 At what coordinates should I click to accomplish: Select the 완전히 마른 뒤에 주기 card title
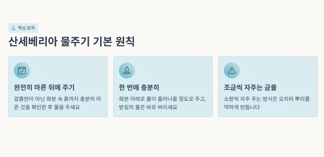coord(44,88)
